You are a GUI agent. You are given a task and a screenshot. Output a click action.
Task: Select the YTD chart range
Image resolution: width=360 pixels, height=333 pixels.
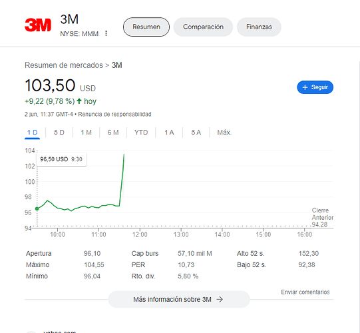(x=141, y=133)
